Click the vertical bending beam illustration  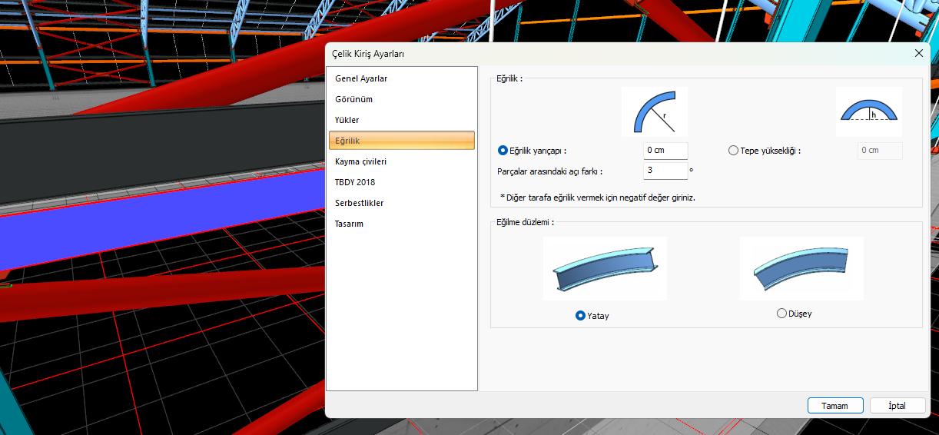[801, 268]
